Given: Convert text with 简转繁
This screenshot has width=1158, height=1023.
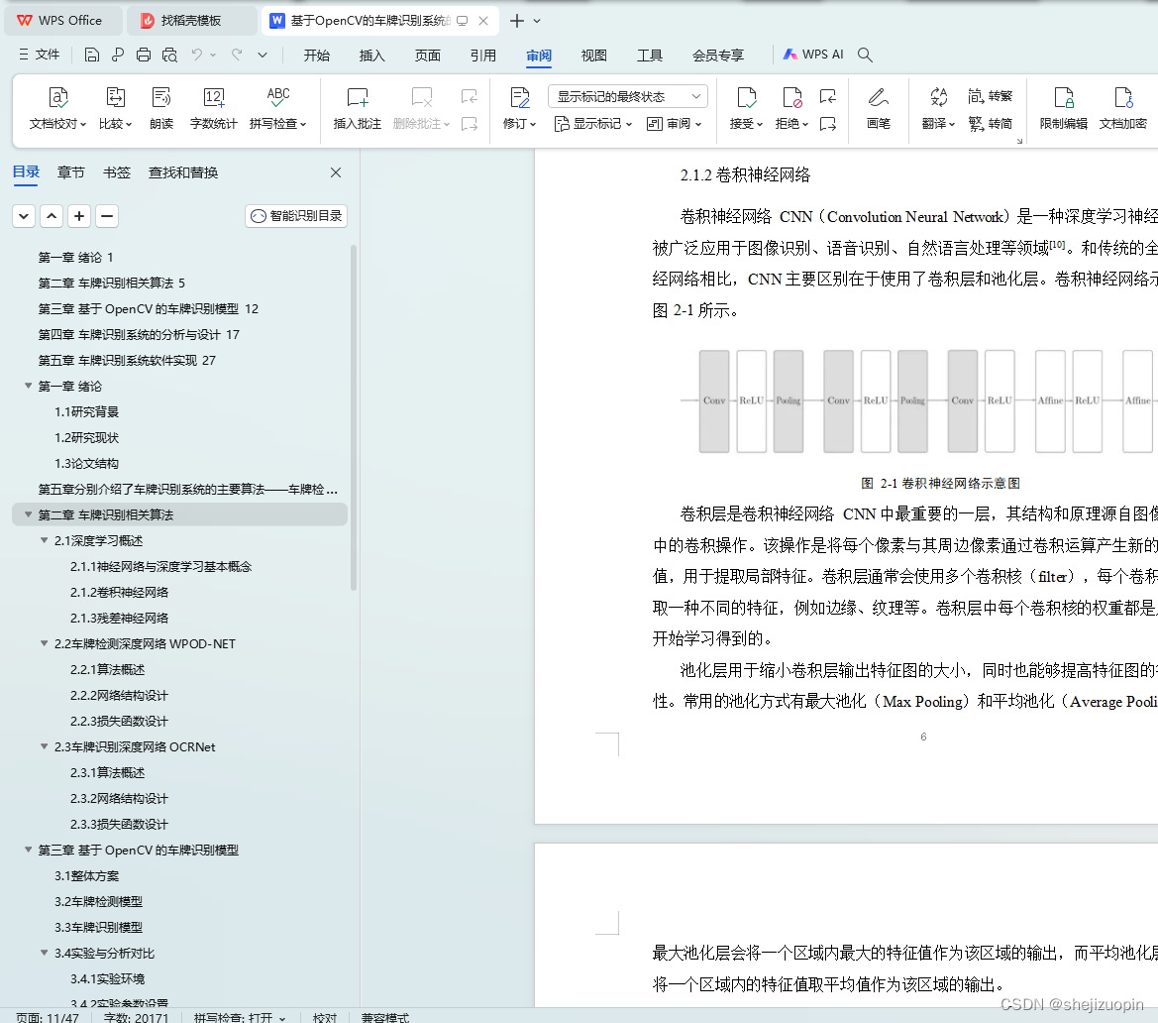Looking at the screenshot, I should click(x=991, y=96).
